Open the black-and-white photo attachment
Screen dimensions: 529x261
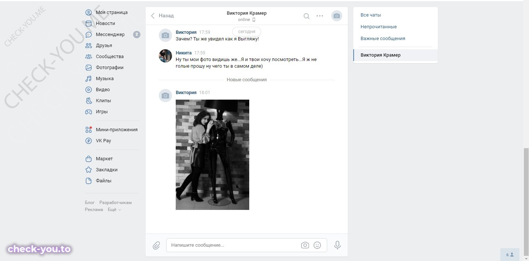pos(212,155)
